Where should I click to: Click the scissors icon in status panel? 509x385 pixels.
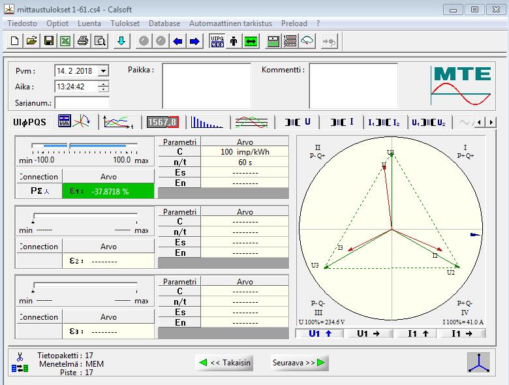(x=20, y=357)
